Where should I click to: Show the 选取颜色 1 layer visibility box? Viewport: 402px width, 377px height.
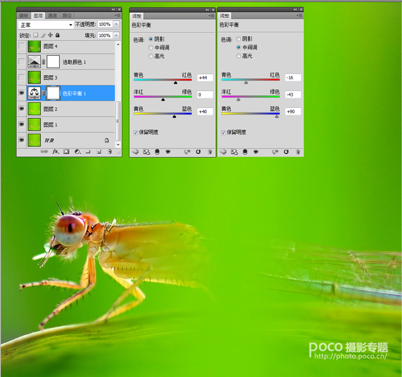[x=22, y=62]
